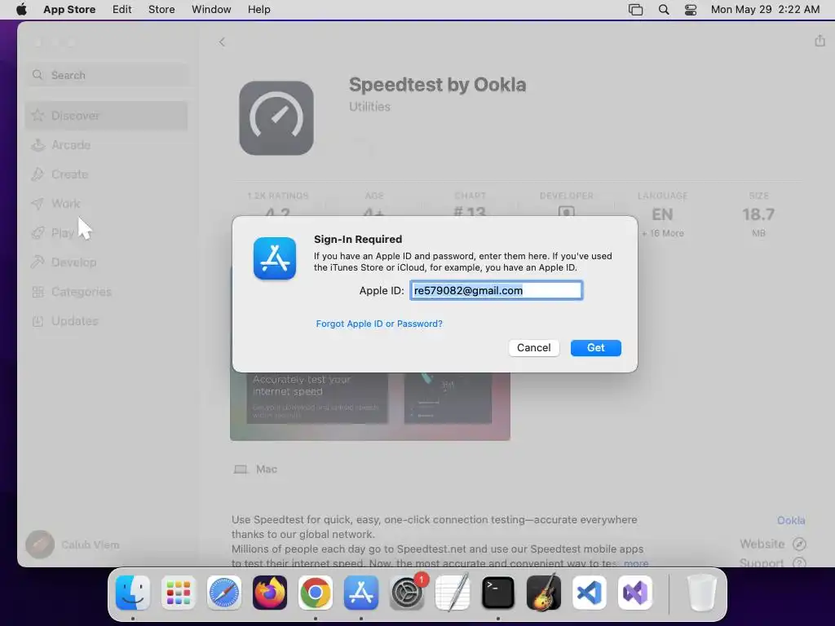835x626 pixels.
Task: Click the Search field in sidebar
Action: click(107, 75)
